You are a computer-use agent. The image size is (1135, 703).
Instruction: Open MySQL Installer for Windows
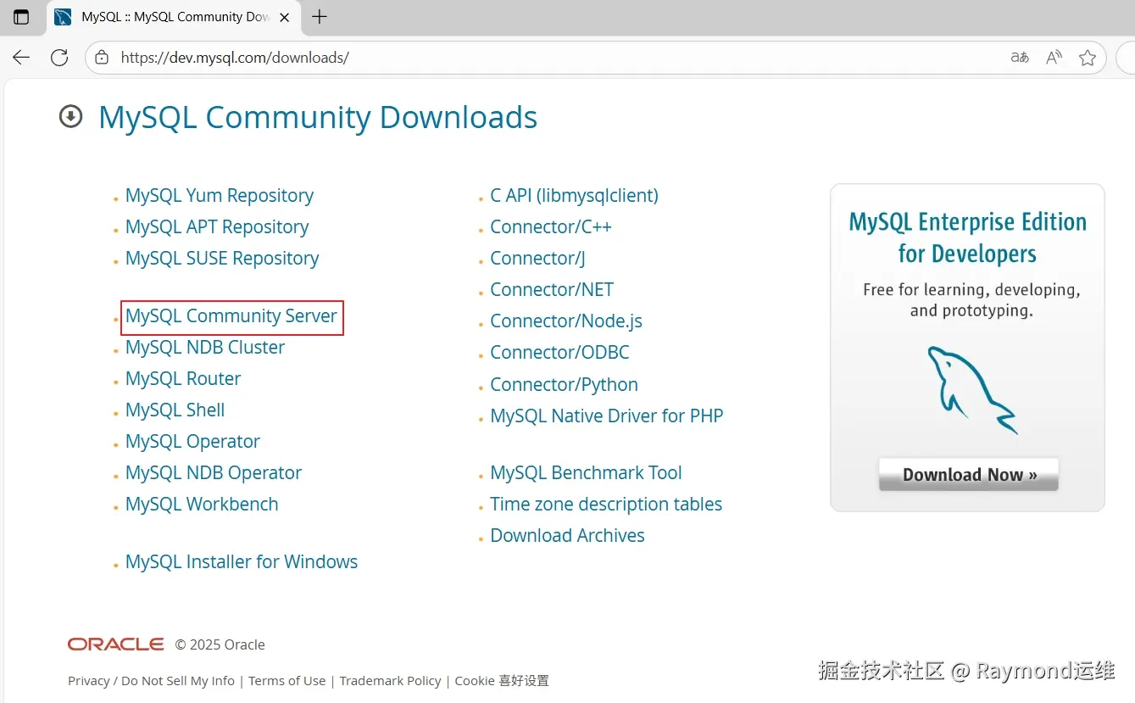click(242, 561)
